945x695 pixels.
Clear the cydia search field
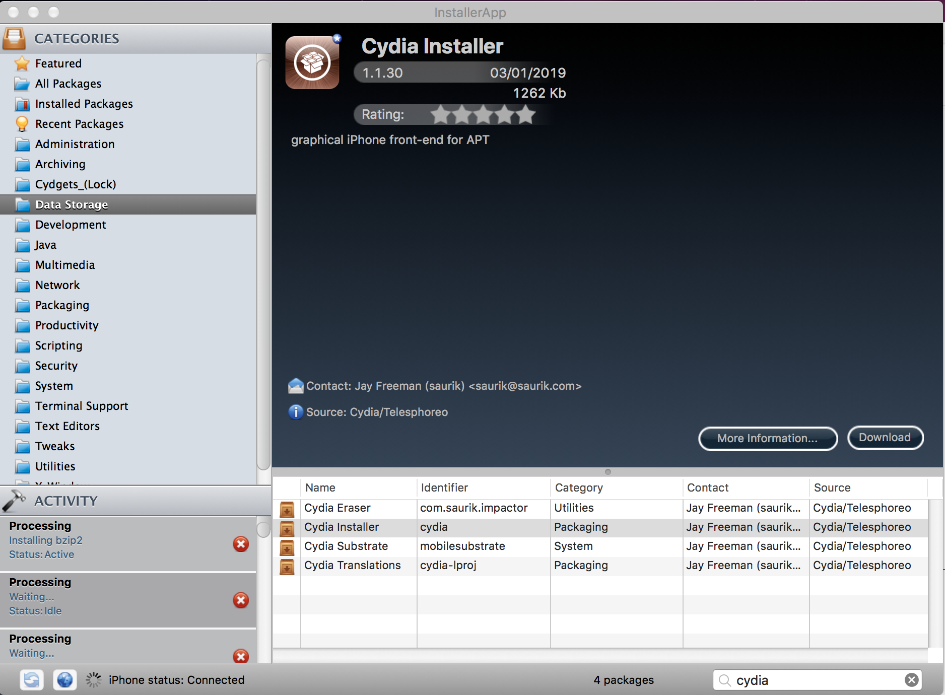click(911, 680)
